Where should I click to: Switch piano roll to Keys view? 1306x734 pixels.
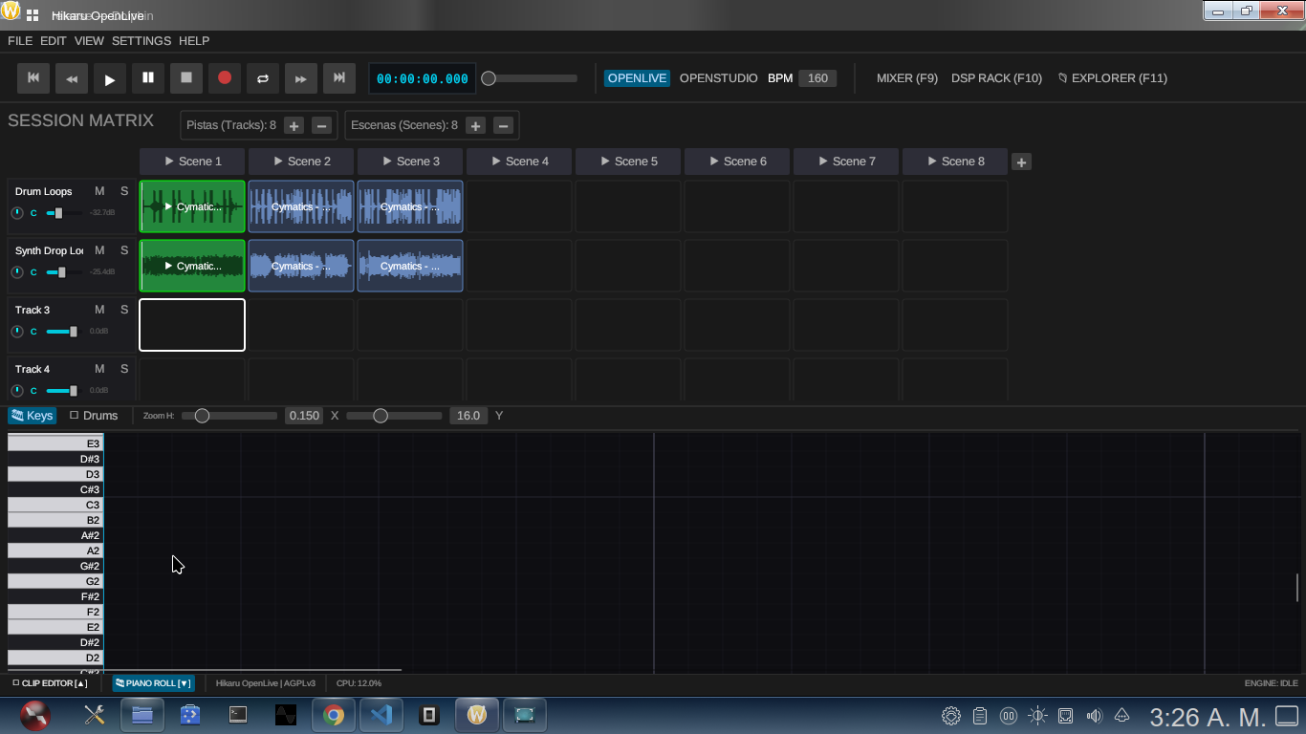(33, 416)
